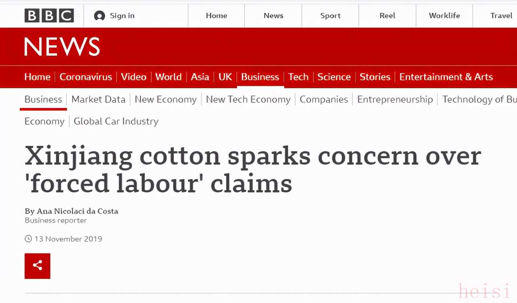The image size is (517, 303).
Task: Open the Reel top navigation item
Action: tap(387, 16)
